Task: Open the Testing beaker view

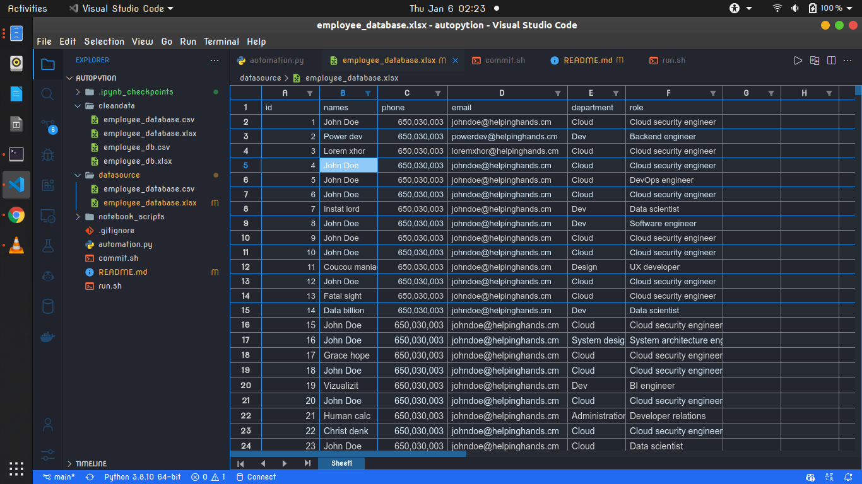Action: (48, 245)
